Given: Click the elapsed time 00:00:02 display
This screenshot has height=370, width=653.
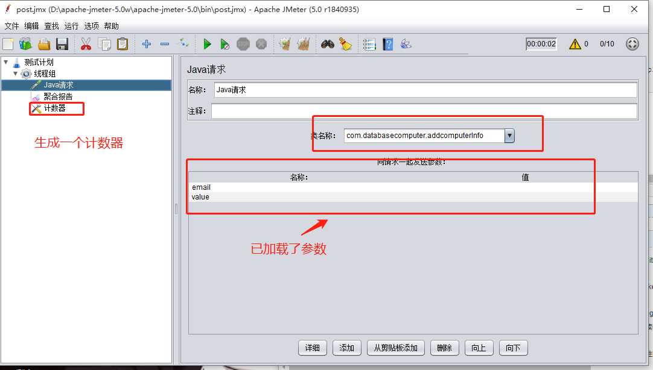Looking at the screenshot, I should point(541,44).
